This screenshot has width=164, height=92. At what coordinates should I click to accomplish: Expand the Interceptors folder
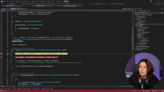pos(137,34)
